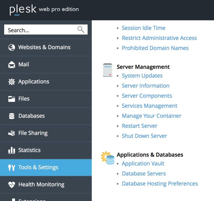Viewport: 214px width, 201px height.
Task: Click the Health Monitoring heart icon
Action: coord(12,185)
